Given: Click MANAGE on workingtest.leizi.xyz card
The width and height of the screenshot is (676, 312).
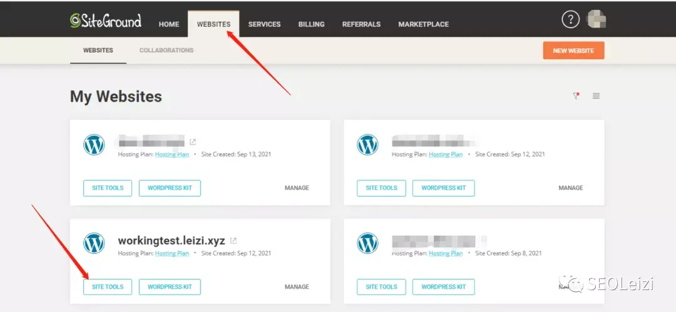Looking at the screenshot, I should [x=297, y=286].
